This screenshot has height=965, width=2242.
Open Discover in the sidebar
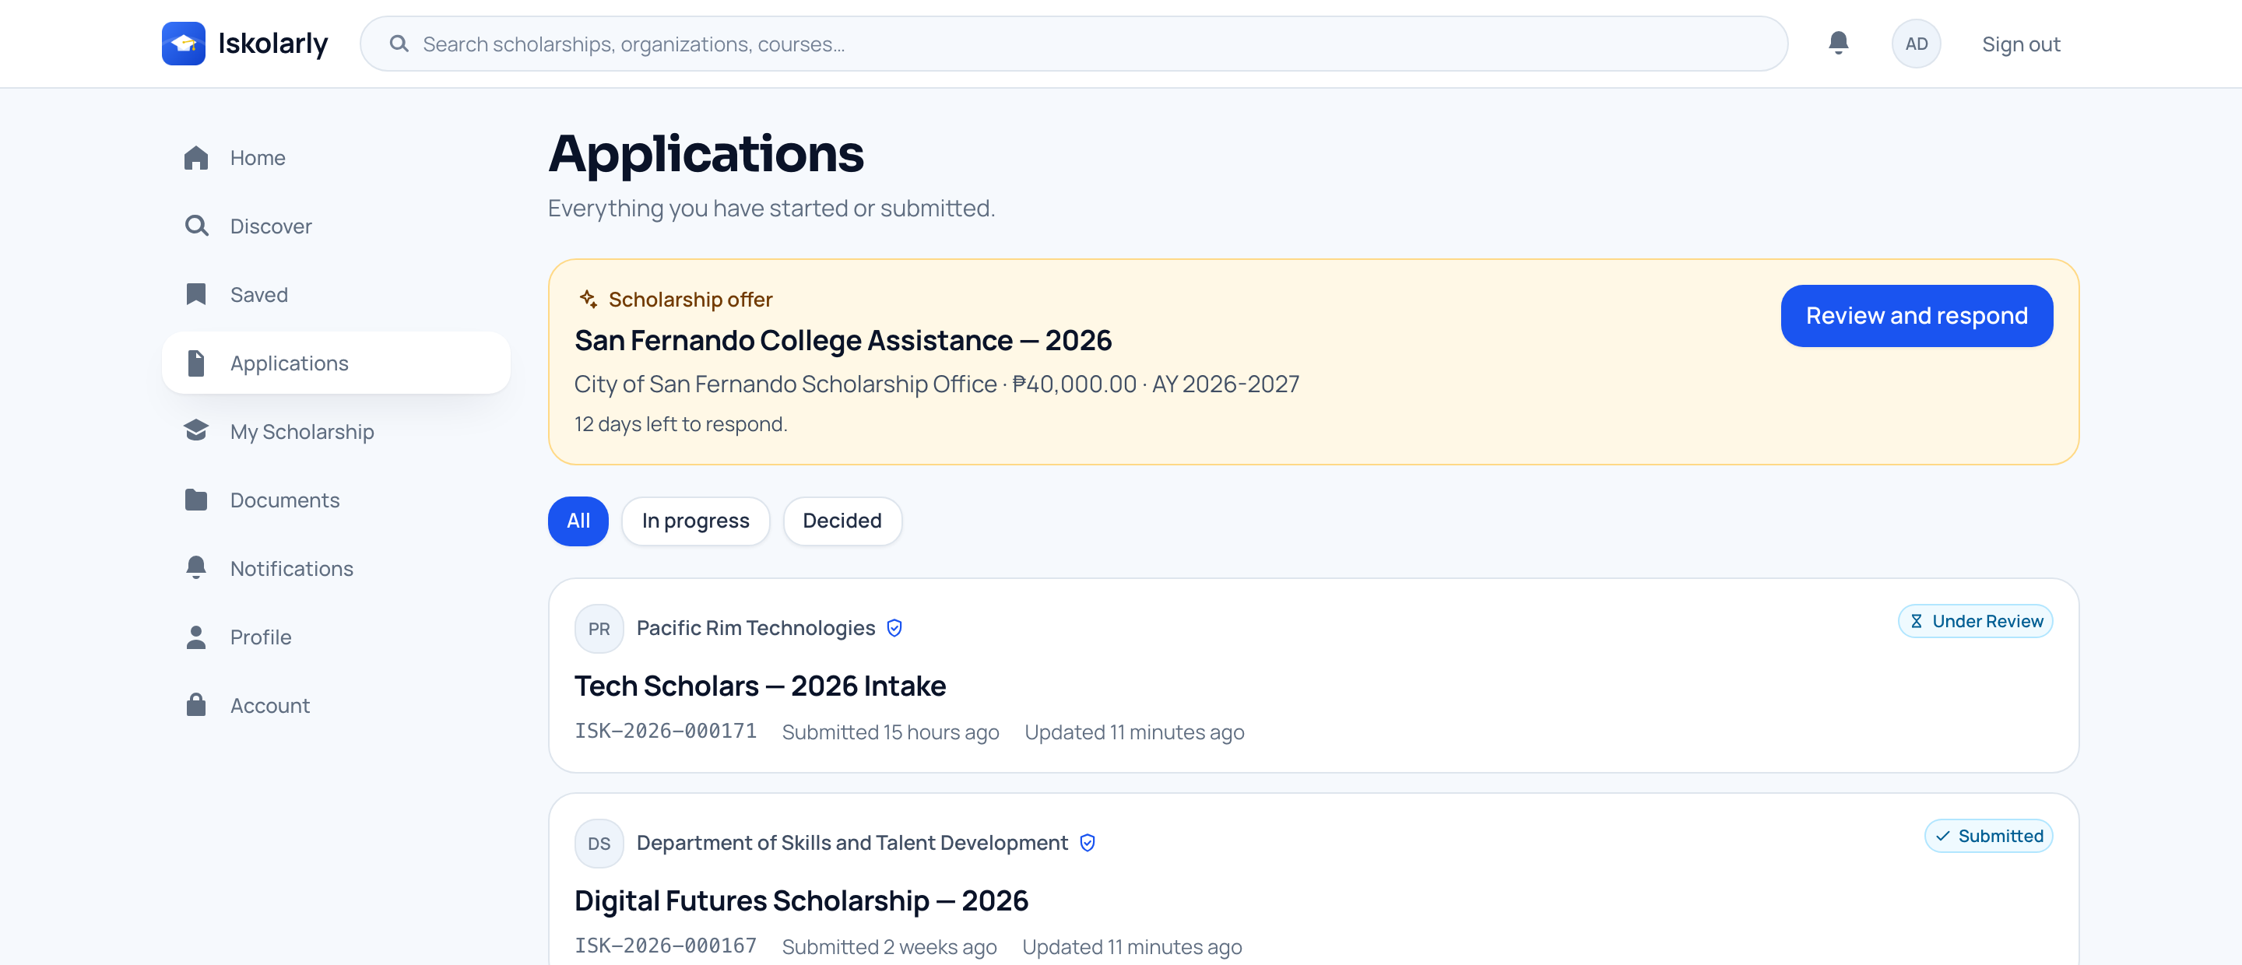(336, 226)
